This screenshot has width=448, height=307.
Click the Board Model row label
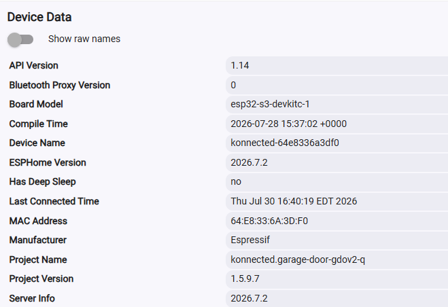tap(36, 104)
